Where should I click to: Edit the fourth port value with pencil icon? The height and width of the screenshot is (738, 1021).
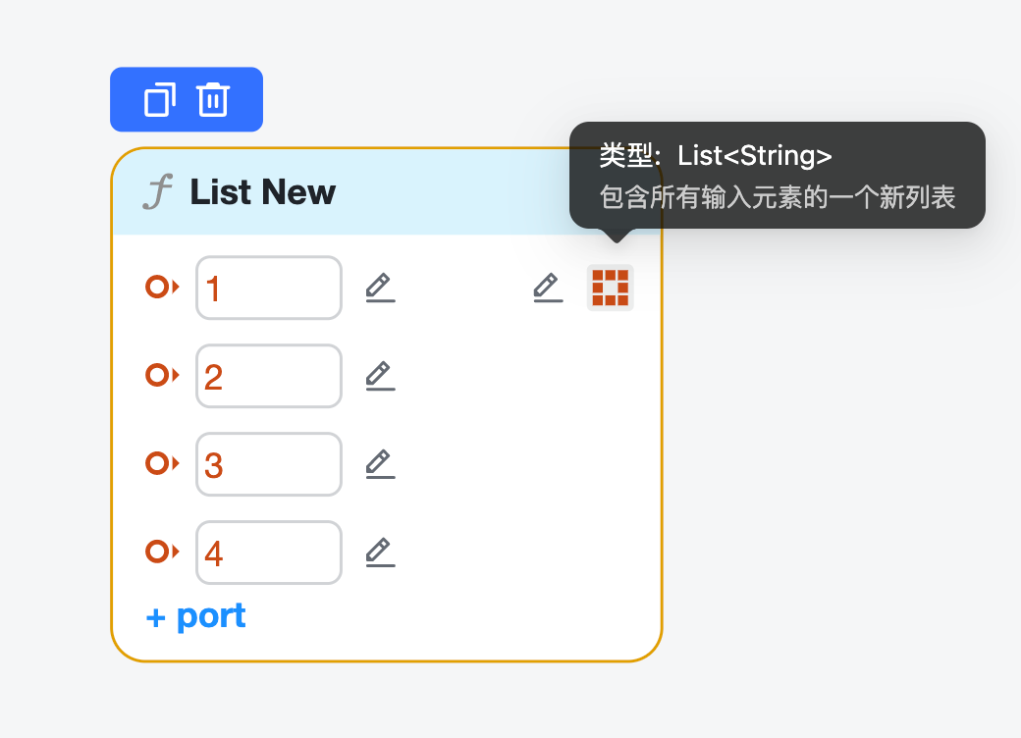[380, 553]
